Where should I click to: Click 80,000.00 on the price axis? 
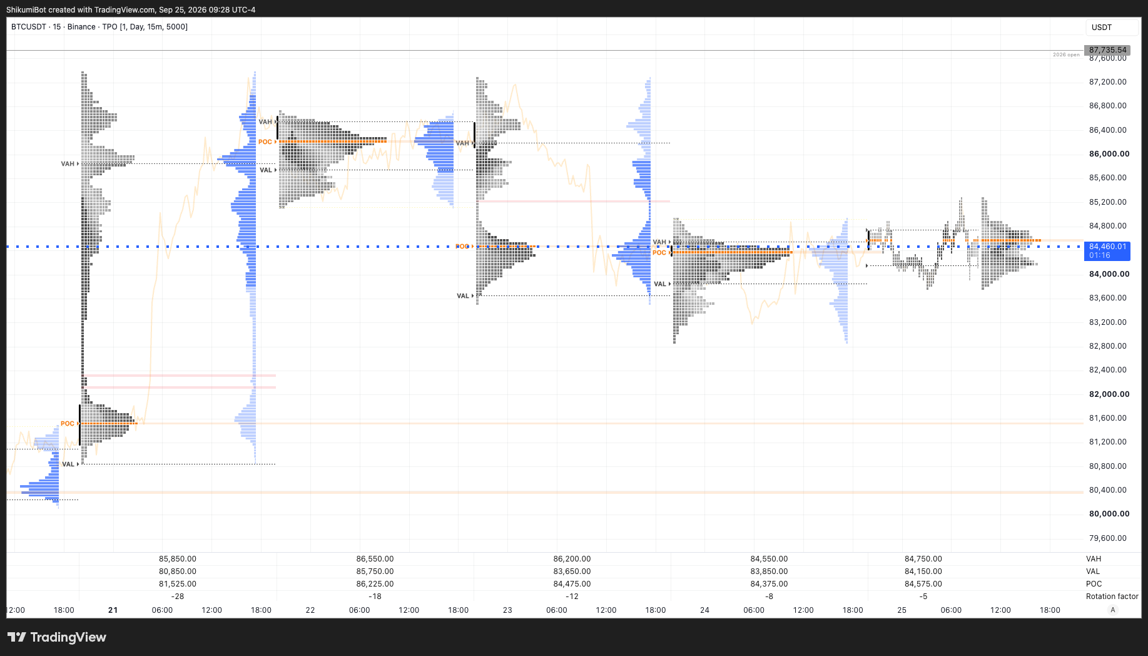pos(1109,514)
